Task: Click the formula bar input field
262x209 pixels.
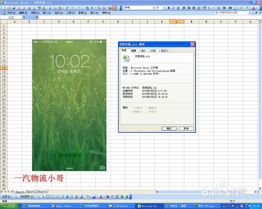Action: click(x=150, y=17)
